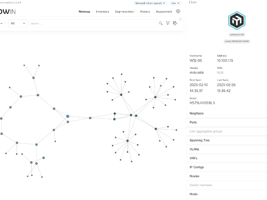Open the Assessment tab
Screen dimensions: 267x200
164,12
